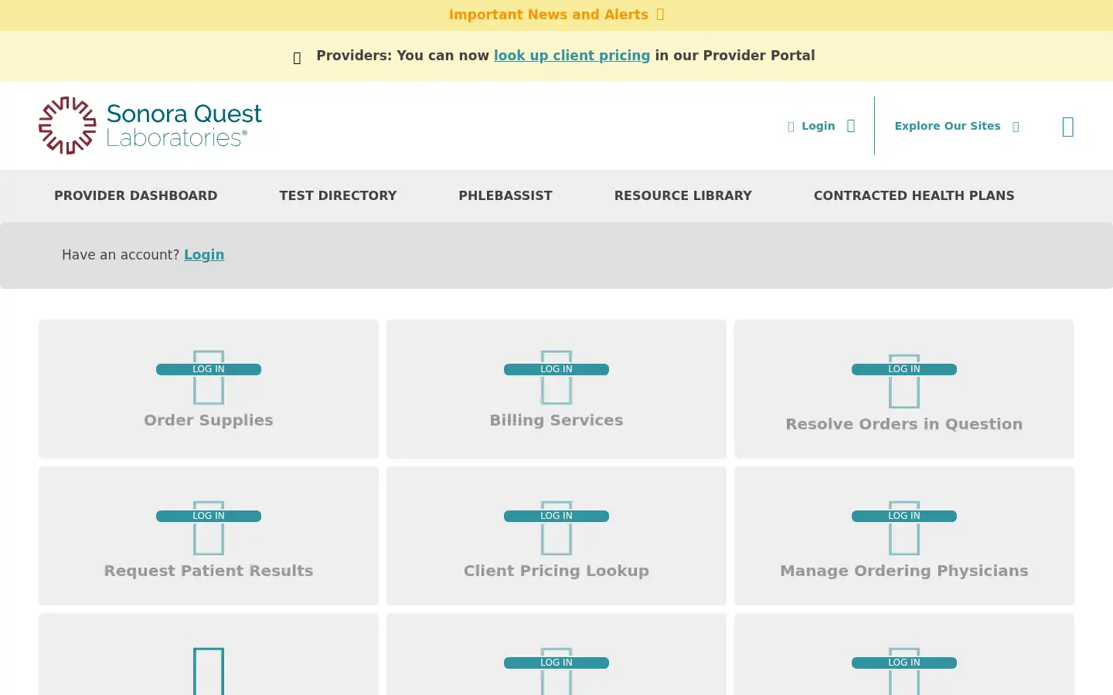The height and width of the screenshot is (695, 1113).
Task: Click the info icon in the Providers notice
Action: tap(297, 58)
